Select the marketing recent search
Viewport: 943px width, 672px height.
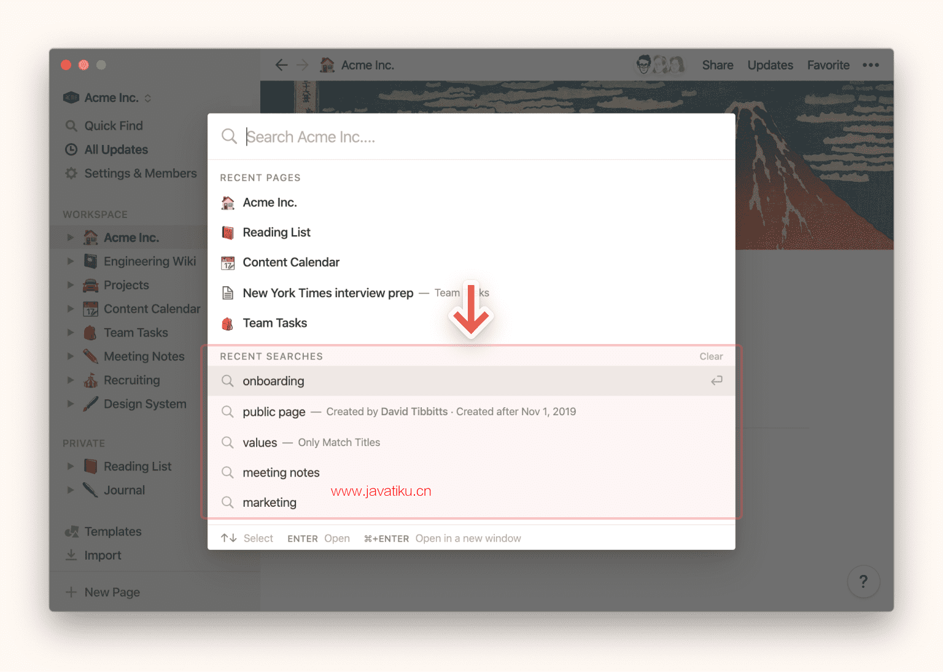(471, 502)
